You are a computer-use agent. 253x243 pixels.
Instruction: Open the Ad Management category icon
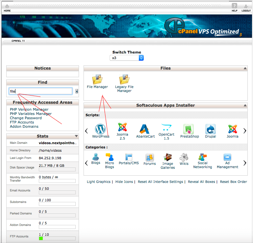tap(227, 157)
